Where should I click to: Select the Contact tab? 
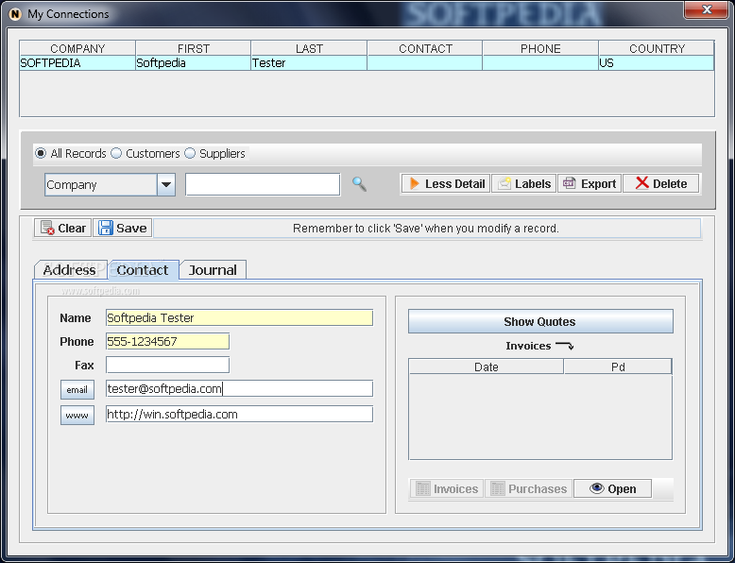click(x=143, y=270)
